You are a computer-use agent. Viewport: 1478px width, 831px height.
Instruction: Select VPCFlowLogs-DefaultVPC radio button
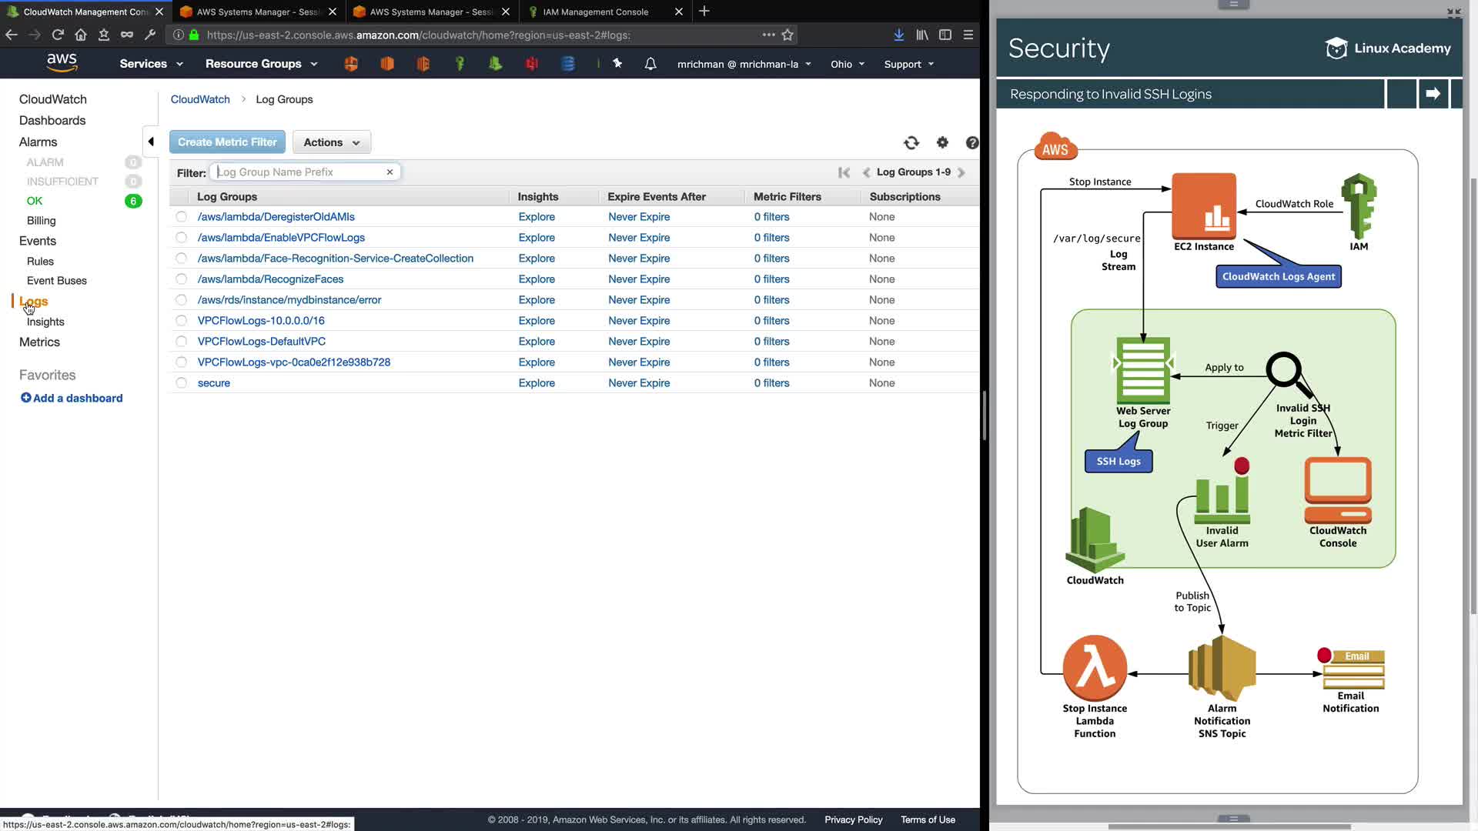[182, 342]
